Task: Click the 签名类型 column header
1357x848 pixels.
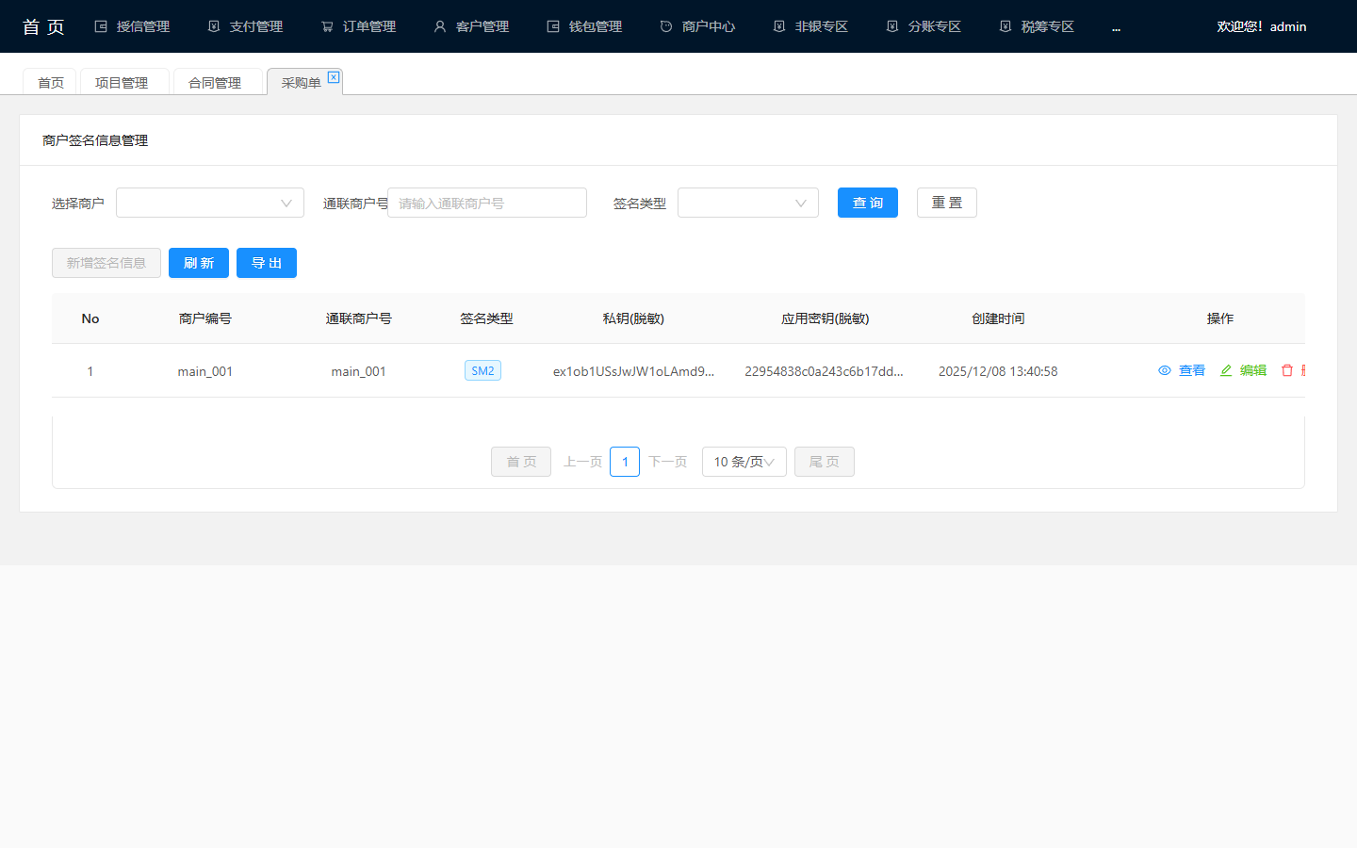Action: point(486,318)
